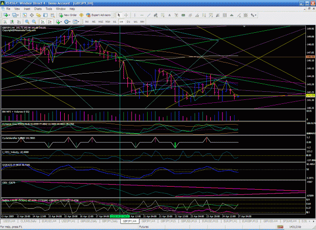Expand the Templates dropdown arrow
The width and height of the screenshot is (316, 230).
pos(78,22)
